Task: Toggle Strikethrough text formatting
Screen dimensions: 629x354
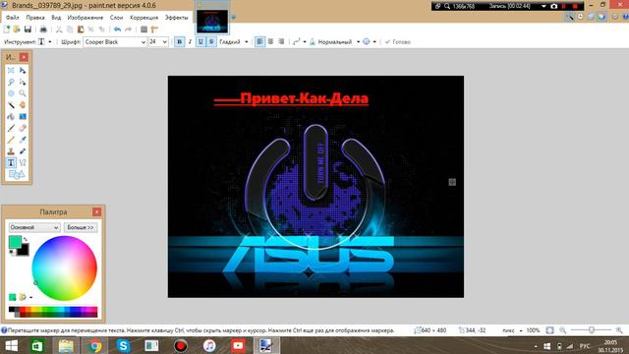Action: pyautogui.click(x=211, y=41)
